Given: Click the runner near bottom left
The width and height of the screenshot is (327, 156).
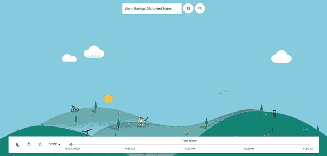Looking at the screenshot, I should pos(87,132).
